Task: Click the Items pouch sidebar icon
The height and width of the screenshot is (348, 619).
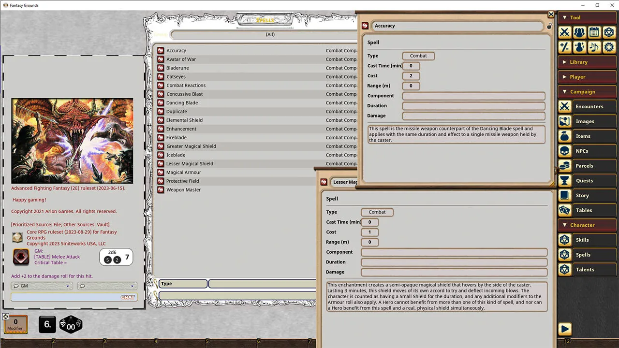Action: coord(564,136)
